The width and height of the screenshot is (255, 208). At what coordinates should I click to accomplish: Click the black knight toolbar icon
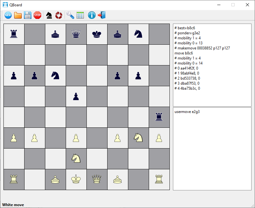click(x=49, y=15)
